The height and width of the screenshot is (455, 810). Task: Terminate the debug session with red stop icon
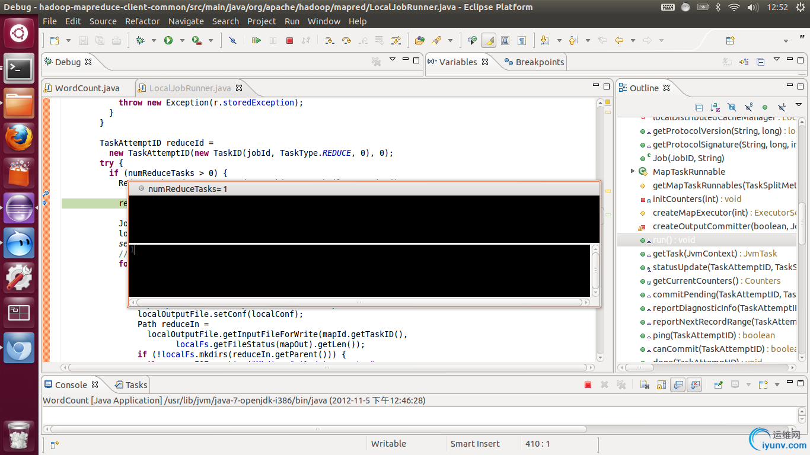click(289, 40)
